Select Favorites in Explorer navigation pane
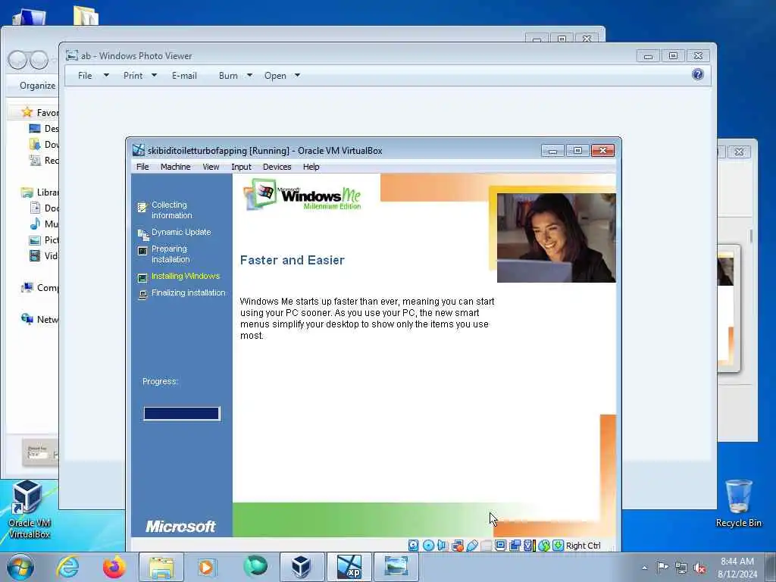The width and height of the screenshot is (776, 582). click(x=41, y=113)
